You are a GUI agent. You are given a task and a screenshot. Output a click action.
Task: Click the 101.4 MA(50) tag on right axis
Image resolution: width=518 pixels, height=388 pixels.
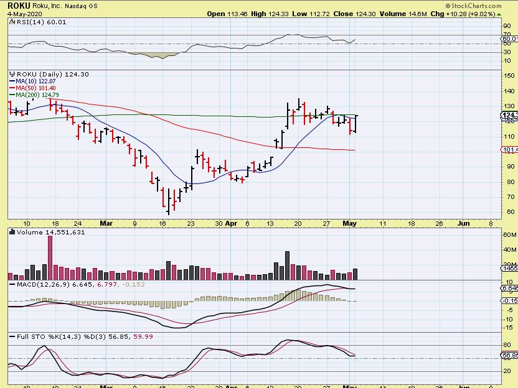pyautogui.click(x=510, y=150)
